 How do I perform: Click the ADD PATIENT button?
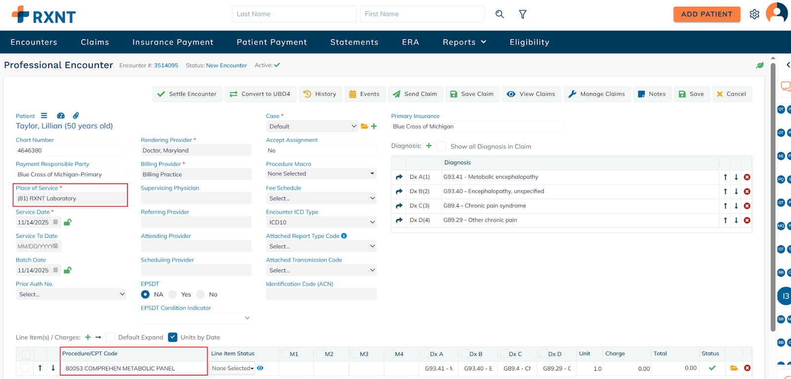tap(706, 14)
